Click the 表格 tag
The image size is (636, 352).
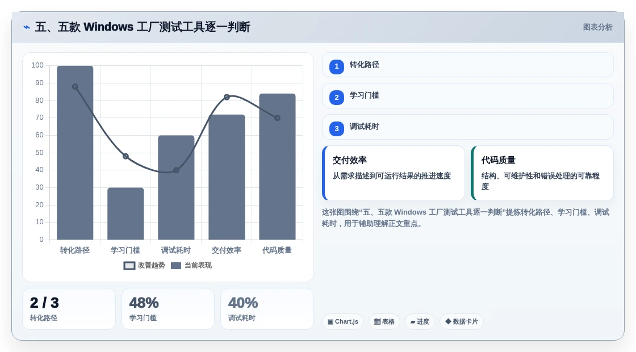click(x=384, y=321)
